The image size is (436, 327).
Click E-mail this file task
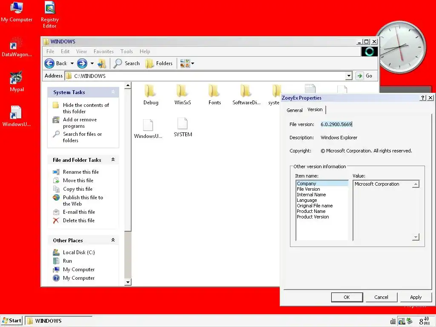point(74,212)
